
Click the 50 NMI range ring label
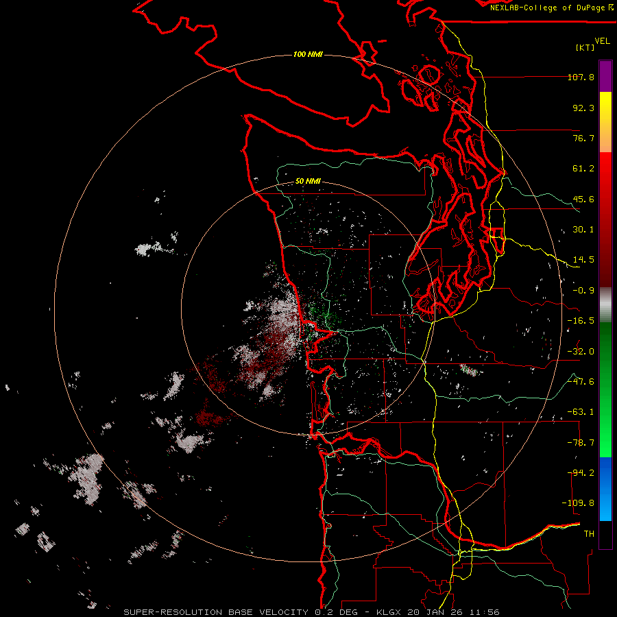pyautogui.click(x=308, y=182)
